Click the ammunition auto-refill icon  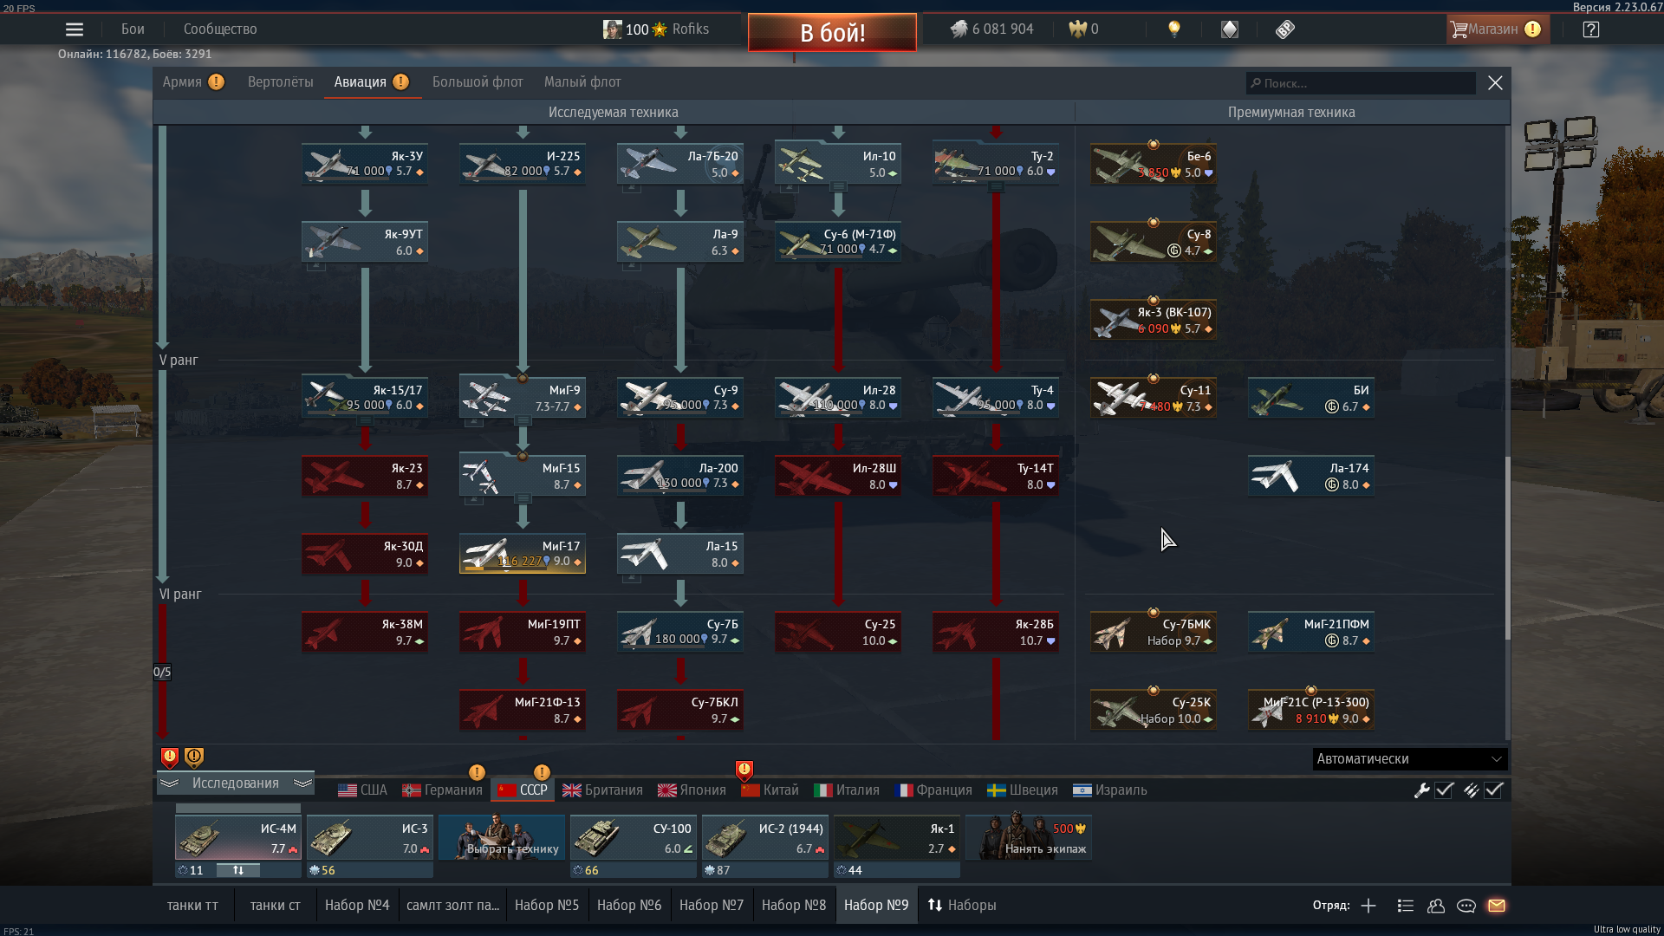coord(1472,790)
